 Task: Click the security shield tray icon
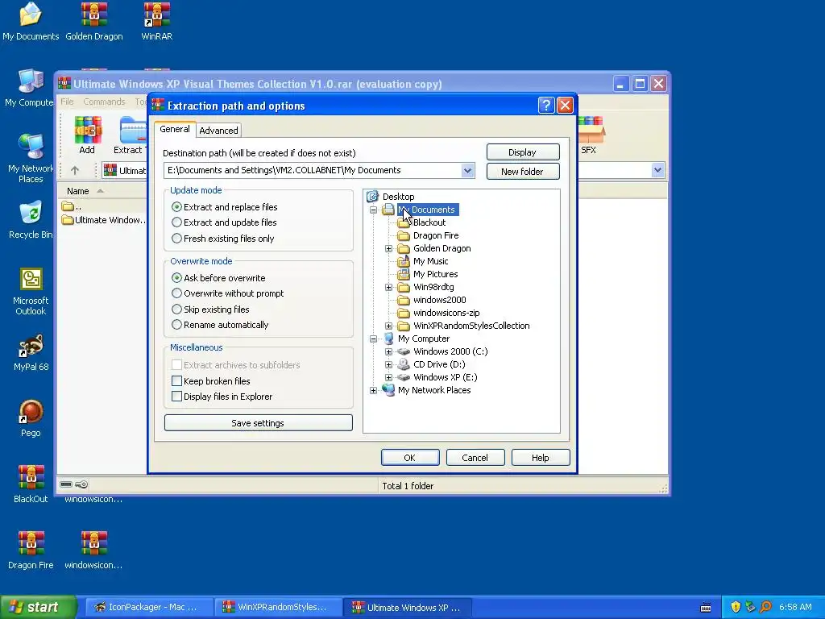pyautogui.click(x=736, y=607)
